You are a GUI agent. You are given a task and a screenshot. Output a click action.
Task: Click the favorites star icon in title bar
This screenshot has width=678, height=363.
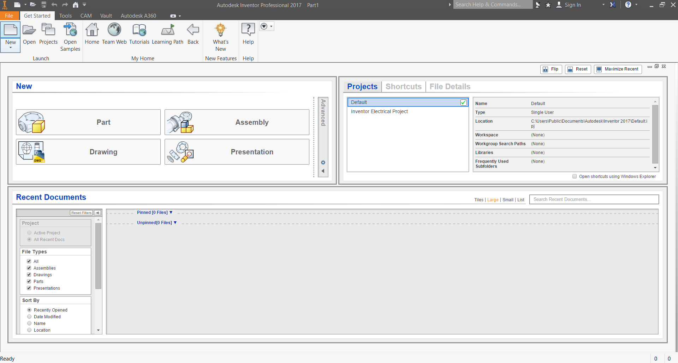pyautogui.click(x=548, y=5)
